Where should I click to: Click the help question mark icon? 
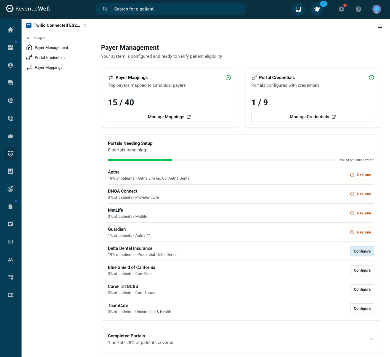[x=359, y=9]
